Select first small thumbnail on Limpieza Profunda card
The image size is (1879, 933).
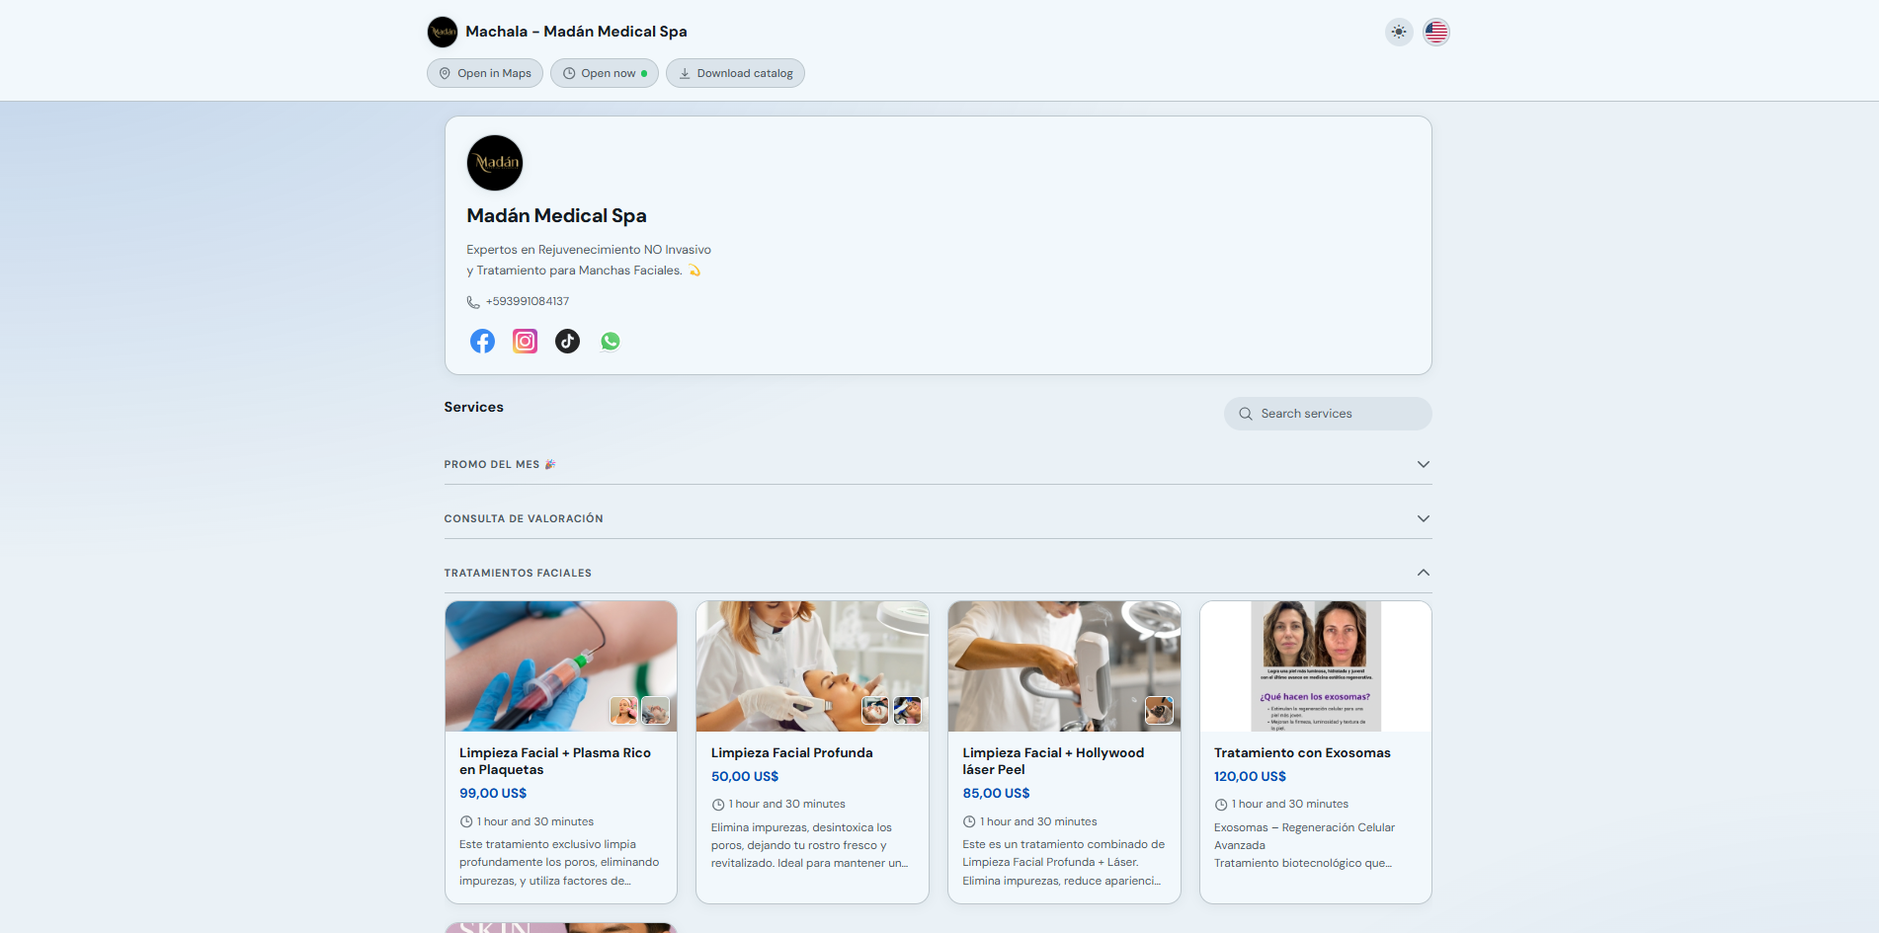point(875,710)
